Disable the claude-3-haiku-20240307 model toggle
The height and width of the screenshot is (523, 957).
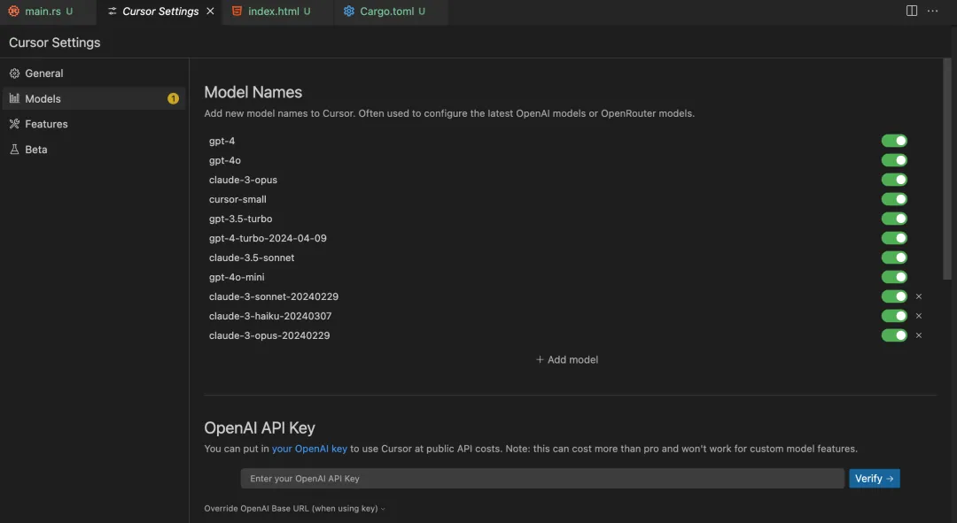coord(894,316)
